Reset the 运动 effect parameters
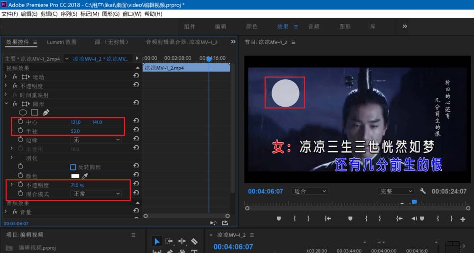 136,77
